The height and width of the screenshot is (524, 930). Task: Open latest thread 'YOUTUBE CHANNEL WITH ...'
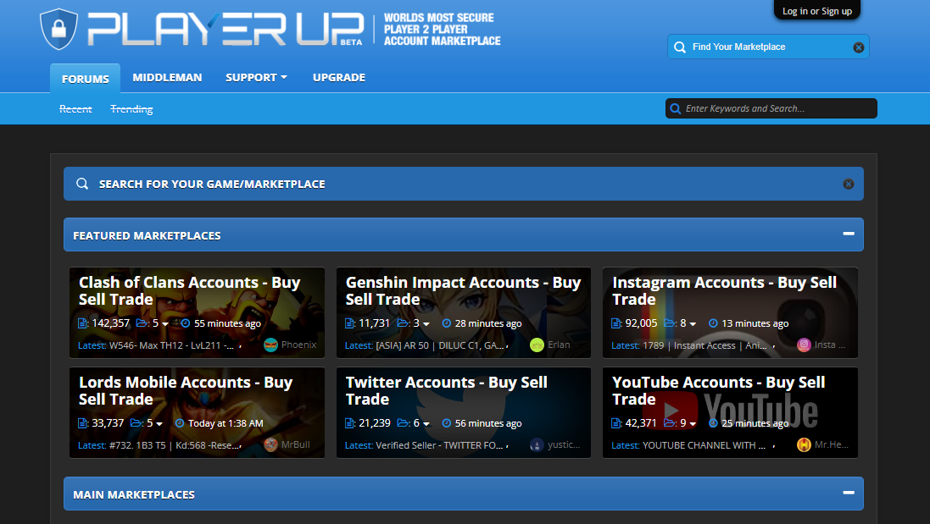pos(704,445)
